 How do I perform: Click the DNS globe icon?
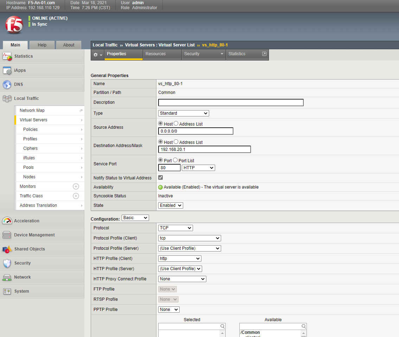[x=7, y=84]
